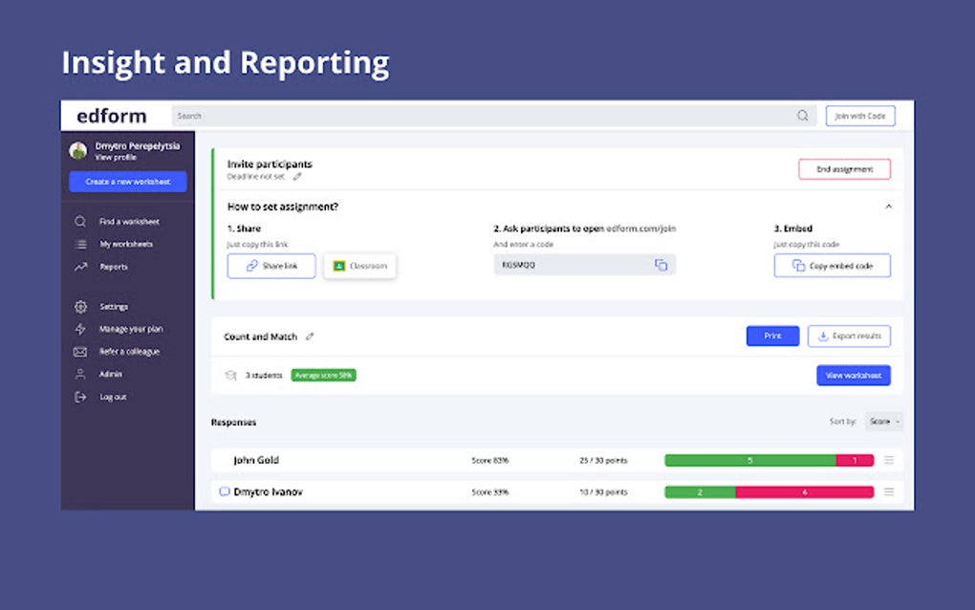Open My worksheets menu item
This screenshot has width=975, height=610.
pyautogui.click(x=126, y=245)
